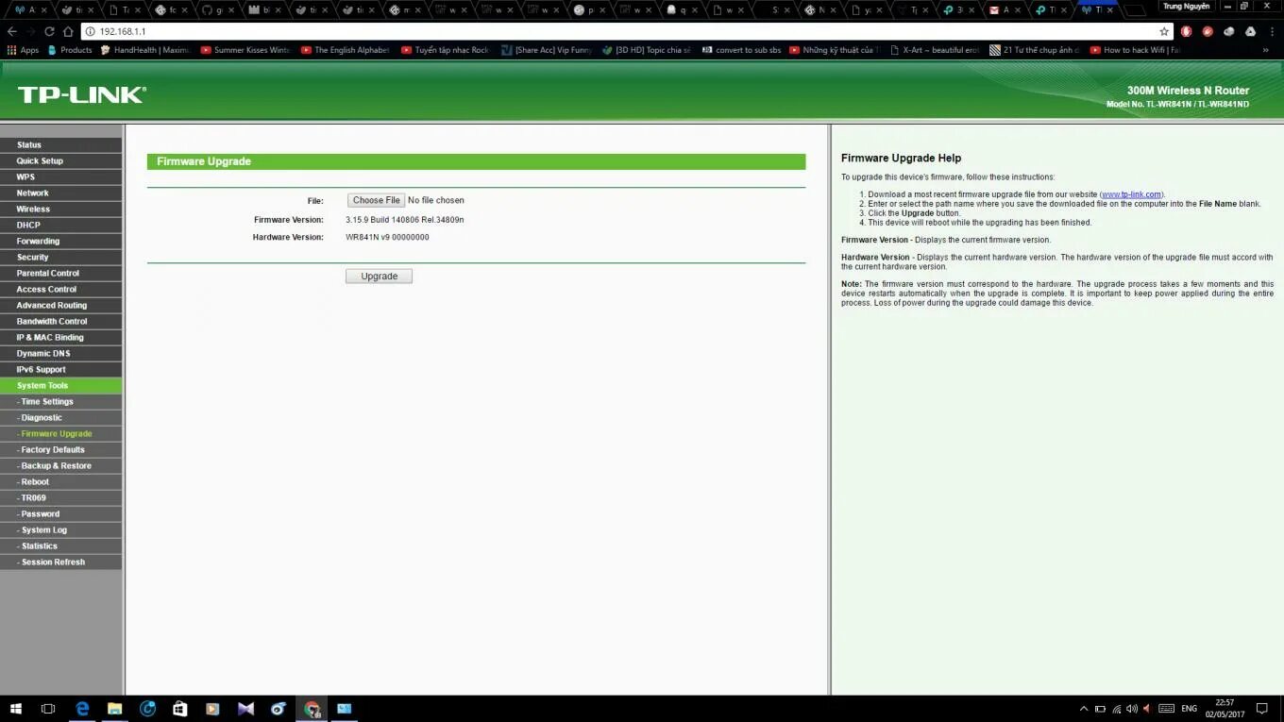Launch Microsoft Edge from the taskbar
Screen dimensions: 1284x722
click(x=82, y=708)
